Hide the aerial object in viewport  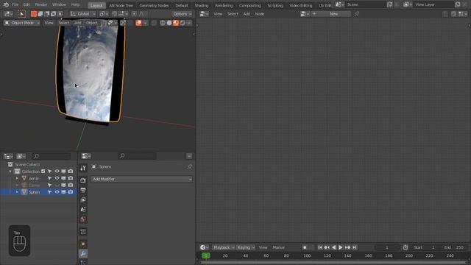(x=57, y=178)
